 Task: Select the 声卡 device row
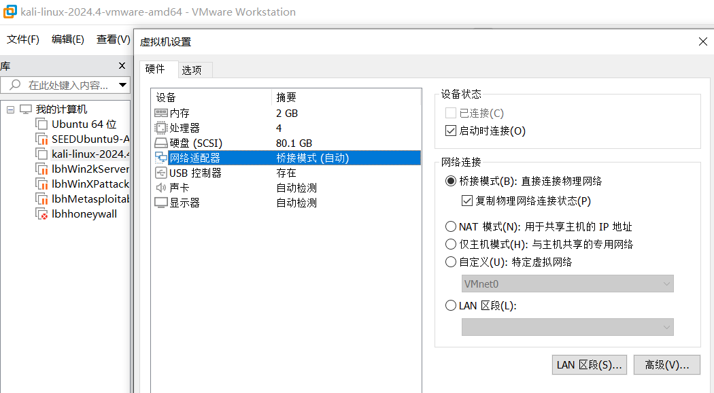point(286,188)
